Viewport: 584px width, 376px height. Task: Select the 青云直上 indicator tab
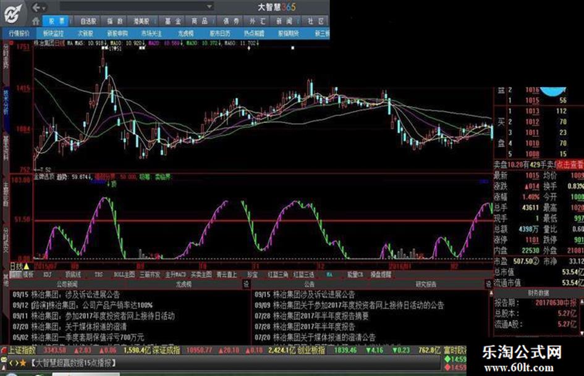click(227, 275)
